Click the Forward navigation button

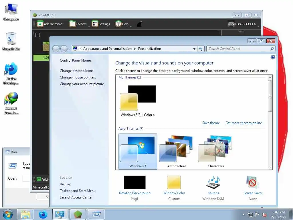tap(64, 49)
